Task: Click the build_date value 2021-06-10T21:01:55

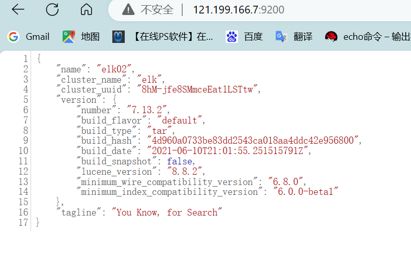Action: [x=228, y=151]
